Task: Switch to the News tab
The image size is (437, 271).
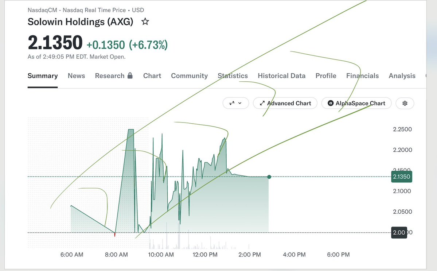Action: click(x=77, y=76)
